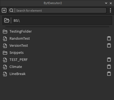The height and width of the screenshot is (100, 114).
Task: Open the three-dot options menu
Action: point(110,10)
